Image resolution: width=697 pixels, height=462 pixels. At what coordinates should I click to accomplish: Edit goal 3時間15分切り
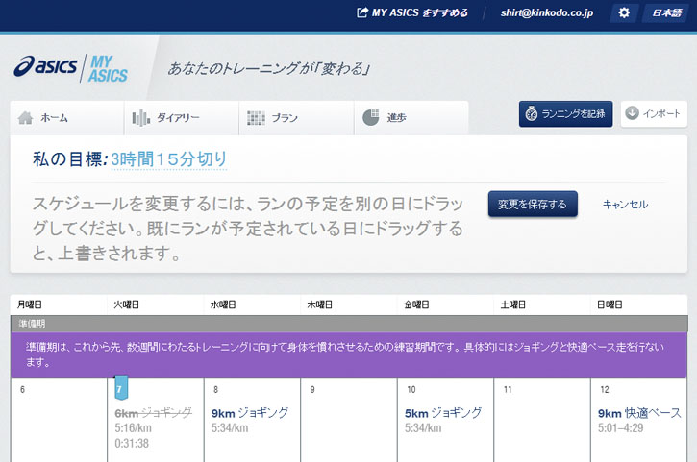coord(168,159)
